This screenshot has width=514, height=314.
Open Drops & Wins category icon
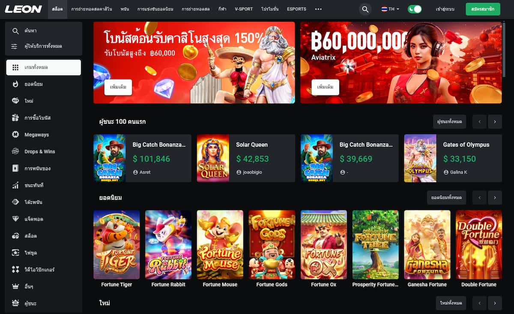pyautogui.click(x=15, y=151)
